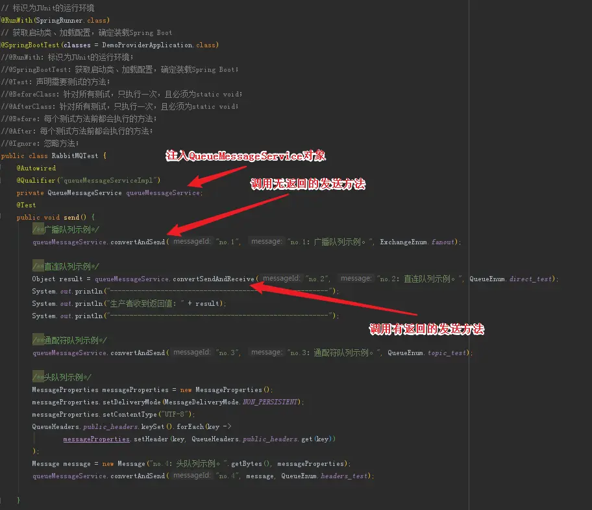This screenshot has height=510, width=592.
Task: Click the RabbitMQTest class name
Action: pos(75,156)
